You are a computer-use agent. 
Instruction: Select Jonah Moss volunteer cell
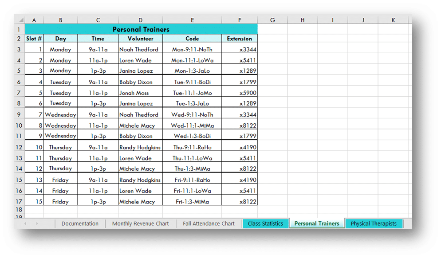point(140,91)
